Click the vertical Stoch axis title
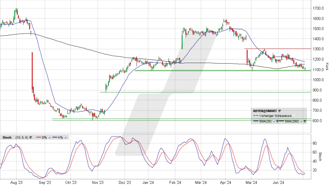 [320, 157]
